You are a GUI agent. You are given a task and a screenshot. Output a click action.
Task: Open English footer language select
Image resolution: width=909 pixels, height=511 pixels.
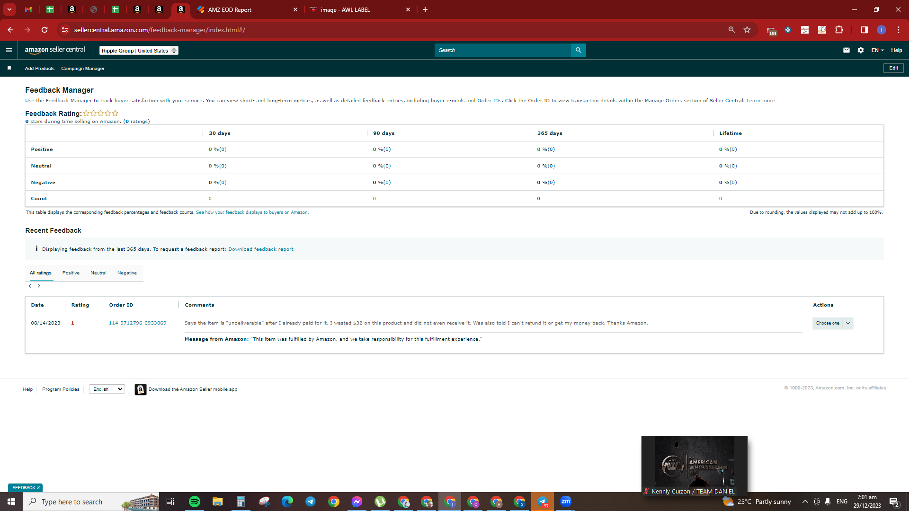[x=107, y=389]
